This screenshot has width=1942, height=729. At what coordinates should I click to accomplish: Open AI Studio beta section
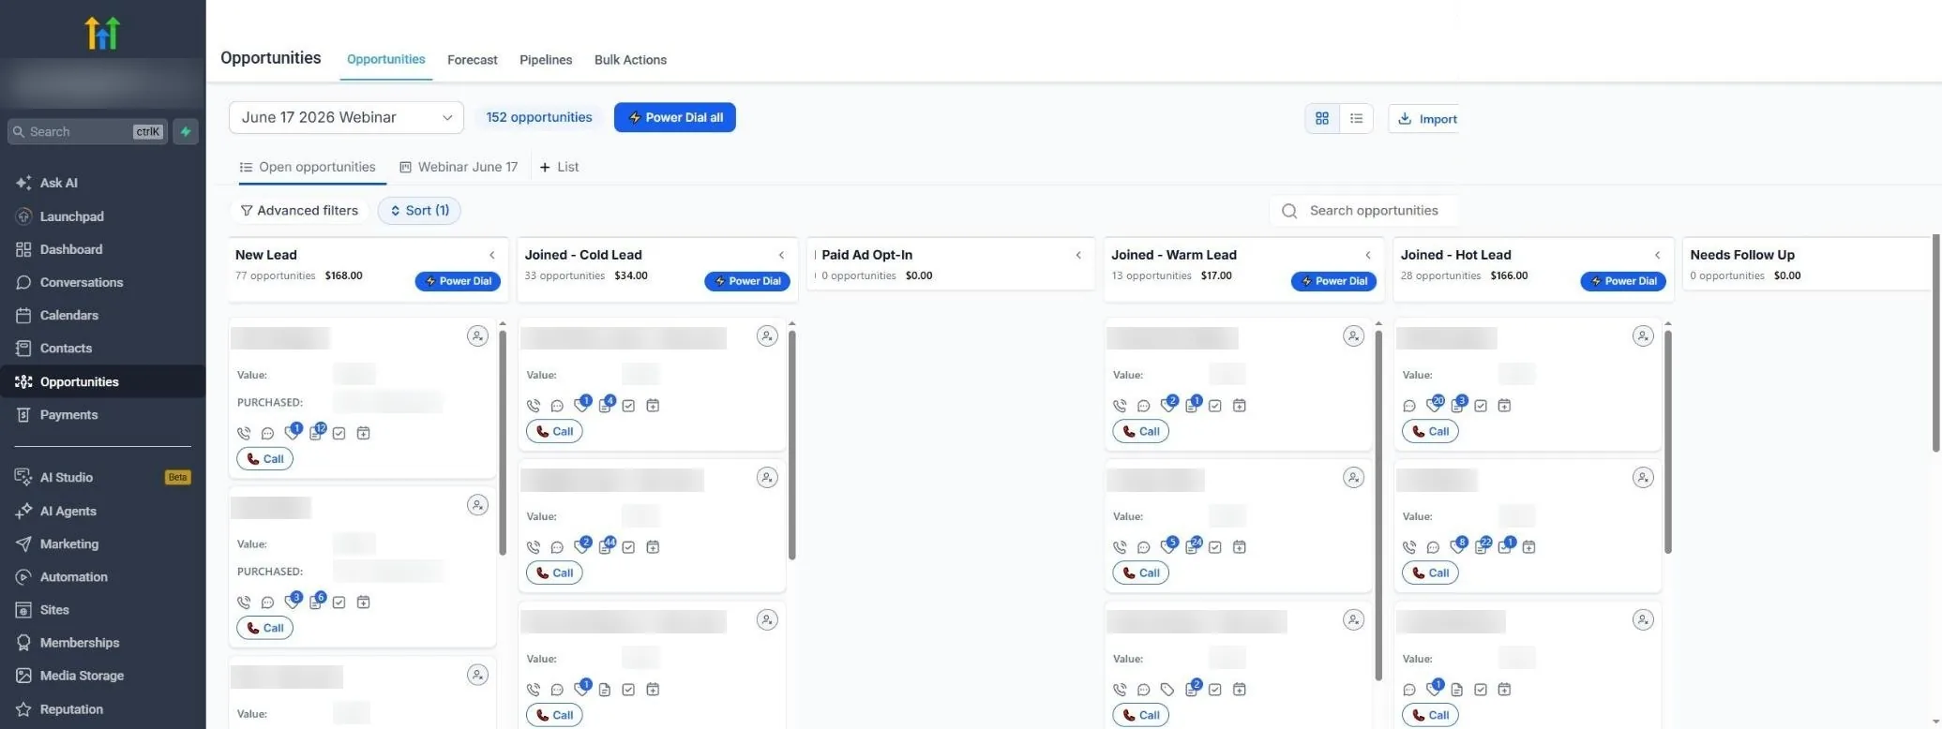(102, 477)
